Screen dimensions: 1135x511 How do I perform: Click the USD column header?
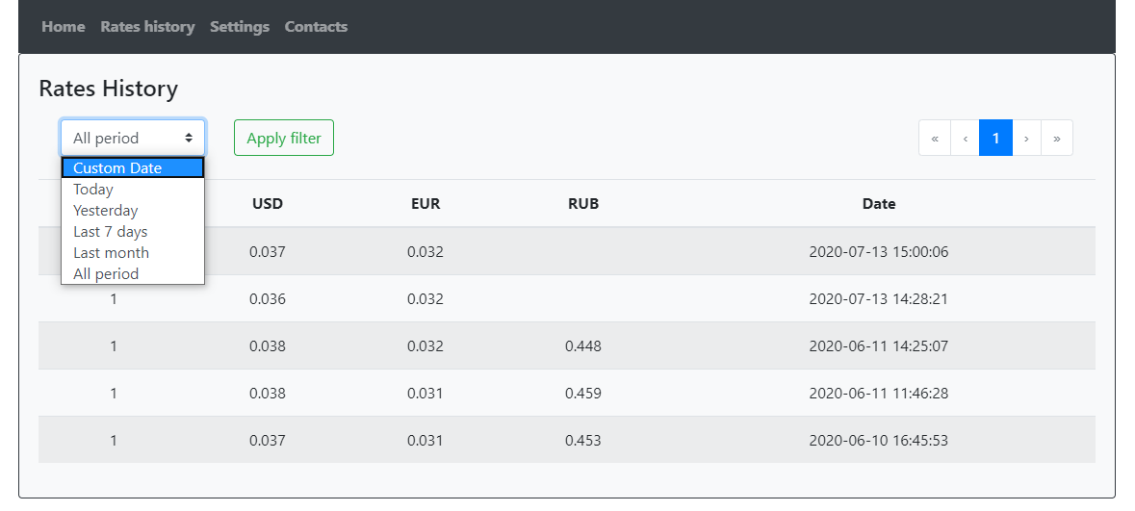[x=268, y=204]
